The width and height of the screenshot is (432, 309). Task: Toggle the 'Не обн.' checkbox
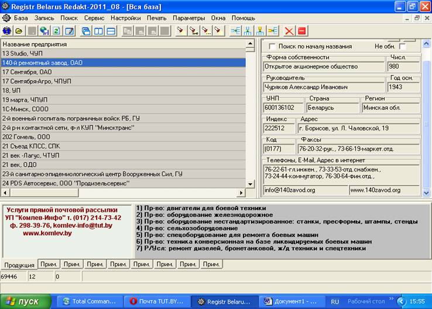coord(403,46)
